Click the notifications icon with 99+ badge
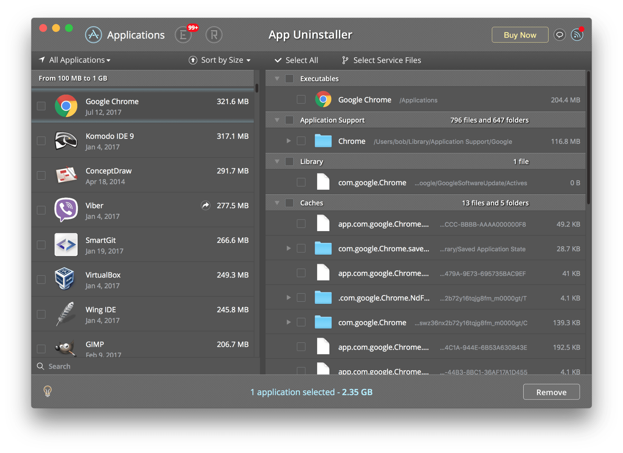The height and width of the screenshot is (453, 623). pos(183,35)
